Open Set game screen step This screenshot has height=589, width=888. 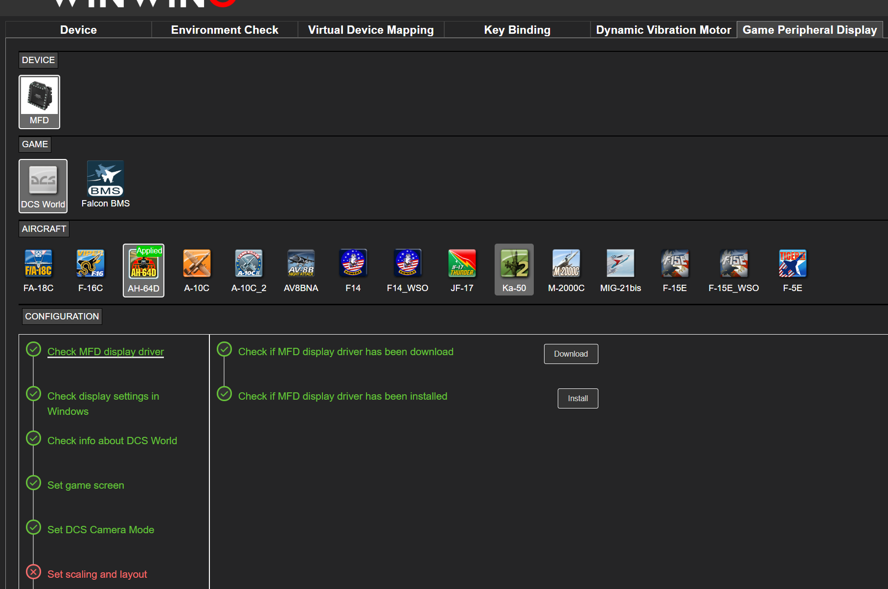(x=86, y=485)
